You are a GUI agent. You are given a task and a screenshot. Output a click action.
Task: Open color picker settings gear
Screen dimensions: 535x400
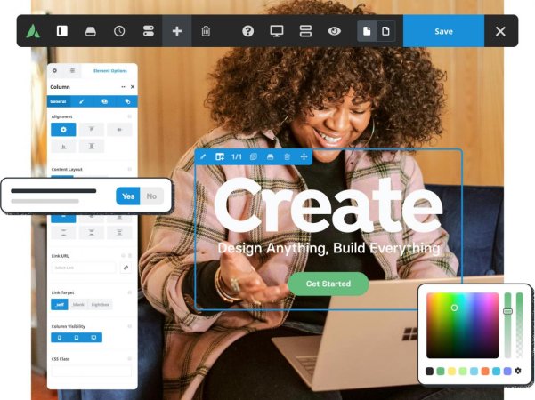pos(518,371)
